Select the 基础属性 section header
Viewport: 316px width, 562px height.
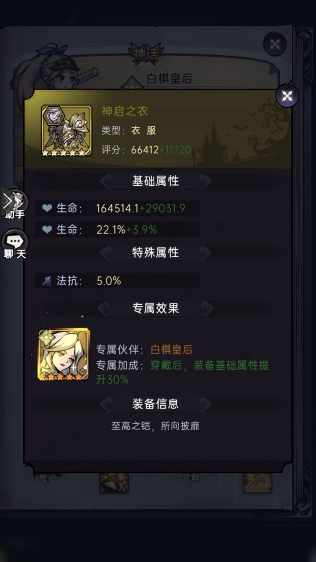155,181
